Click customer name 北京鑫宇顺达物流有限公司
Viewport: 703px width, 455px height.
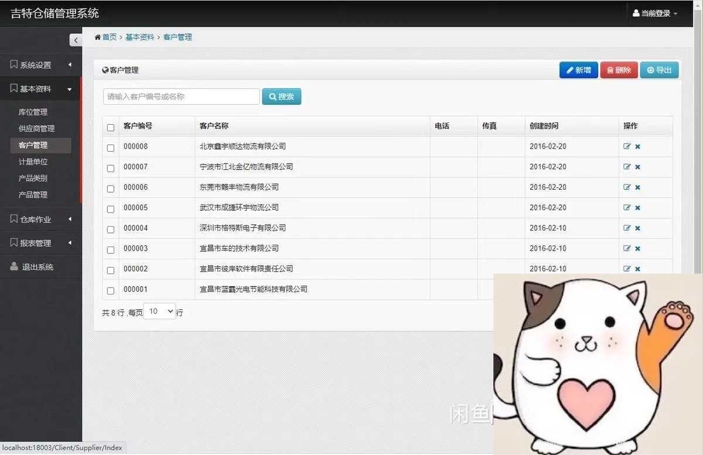(x=243, y=146)
